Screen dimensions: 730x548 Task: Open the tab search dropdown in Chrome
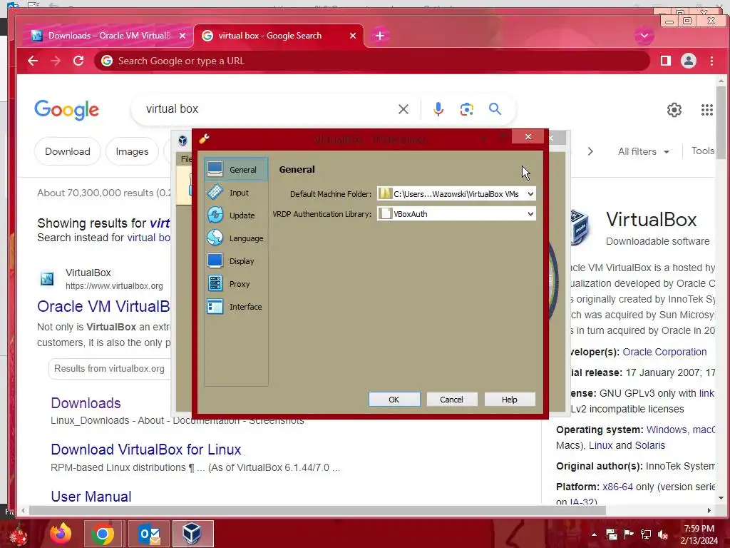644,36
